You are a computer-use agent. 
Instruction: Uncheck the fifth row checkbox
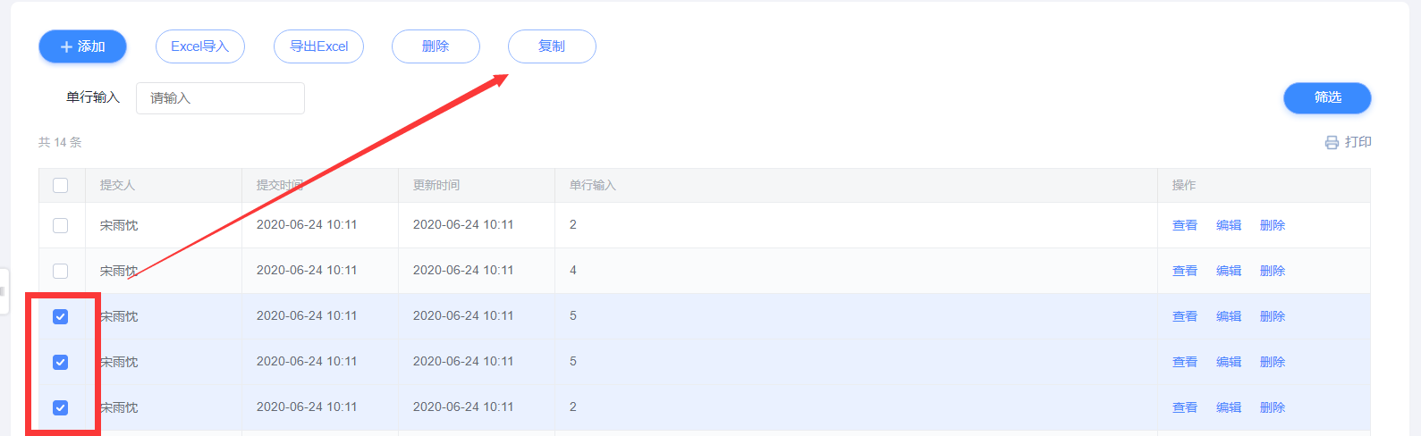pyautogui.click(x=61, y=407)
